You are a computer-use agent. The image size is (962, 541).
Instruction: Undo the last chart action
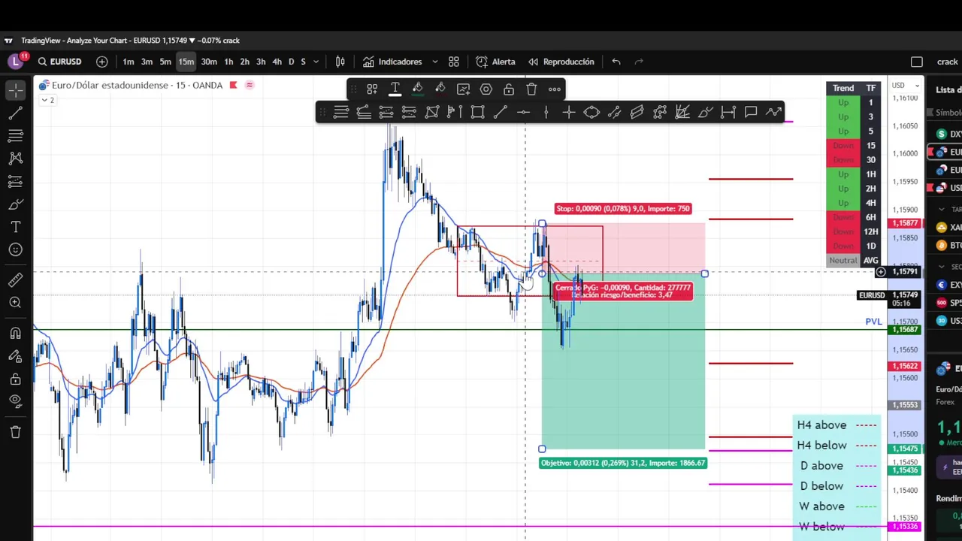pos(616,62)
